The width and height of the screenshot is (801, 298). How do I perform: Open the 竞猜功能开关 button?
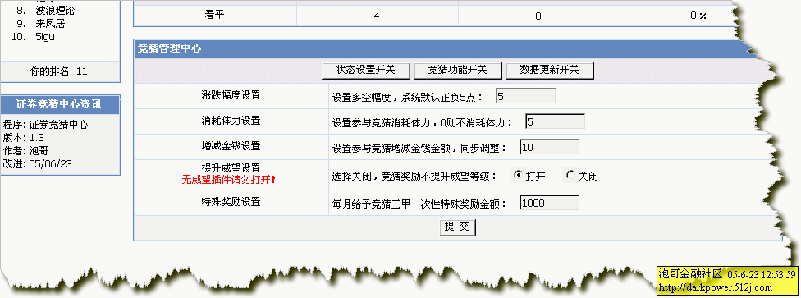click(458, 71)
